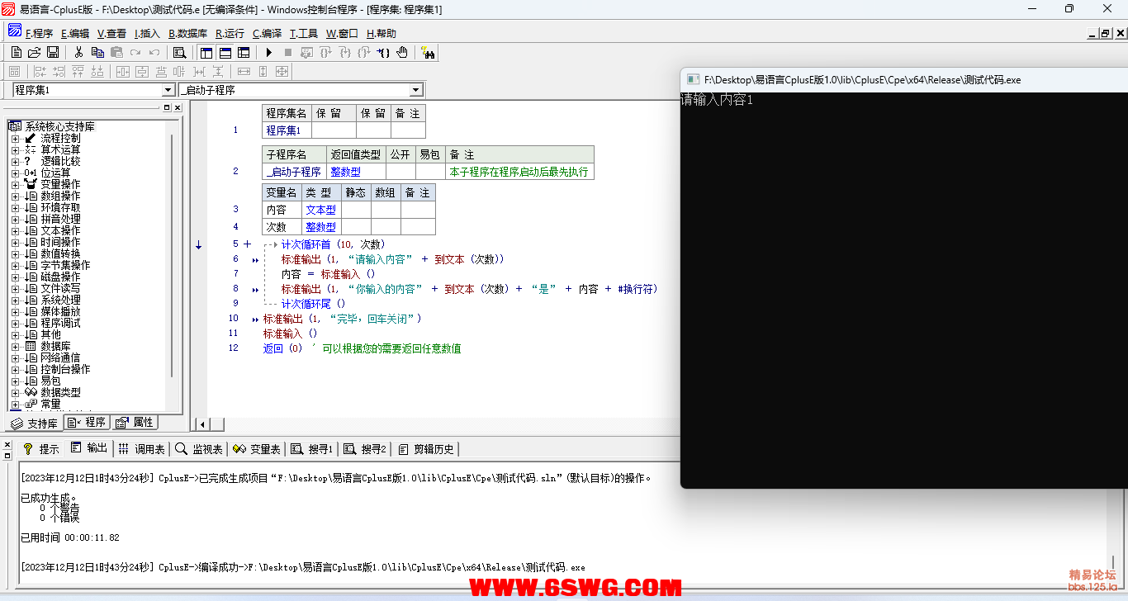
Task: Expand the 磁盘操作 tree node
Action: (15, 277)
